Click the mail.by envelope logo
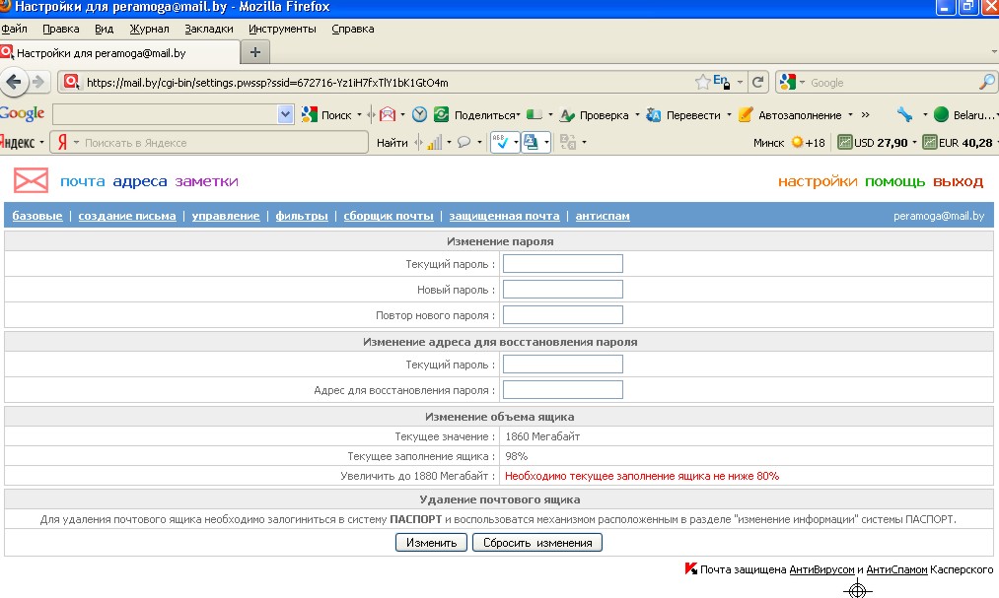The image size is (999, 598). 31,181
